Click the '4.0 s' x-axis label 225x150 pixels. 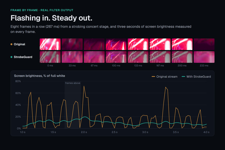pyautogui.click(x=206, y=132)
